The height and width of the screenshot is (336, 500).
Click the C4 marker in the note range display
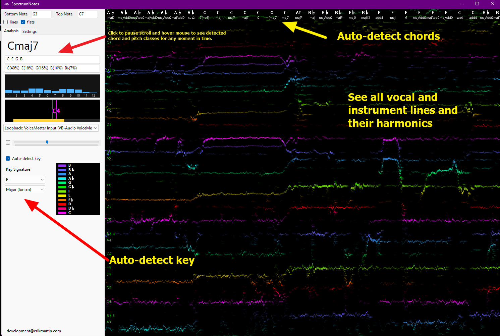click(x=56, y=111)
